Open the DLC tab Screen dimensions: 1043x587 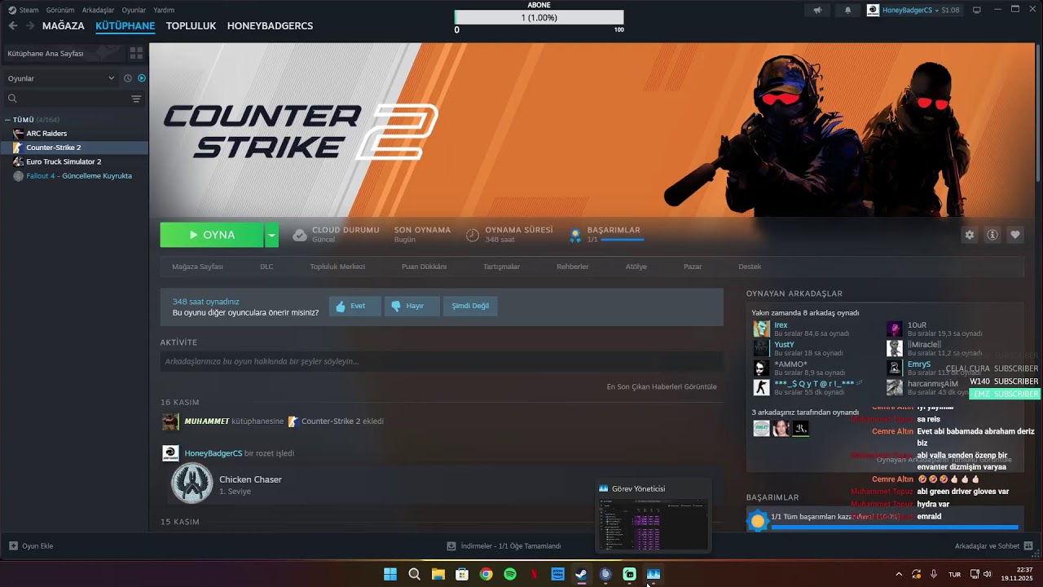coord(266,267)
